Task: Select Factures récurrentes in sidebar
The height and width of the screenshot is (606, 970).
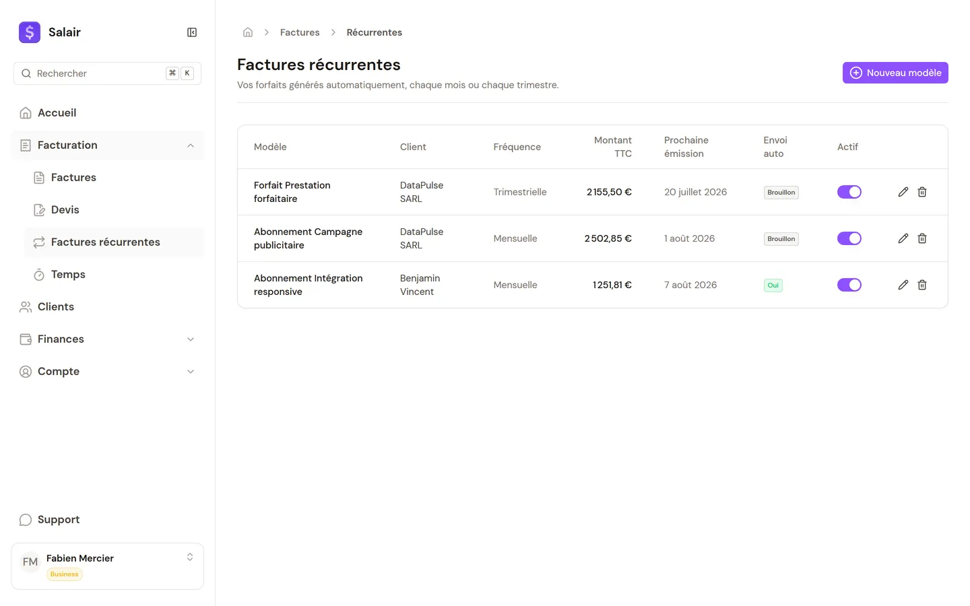Action: click(114, 242)
